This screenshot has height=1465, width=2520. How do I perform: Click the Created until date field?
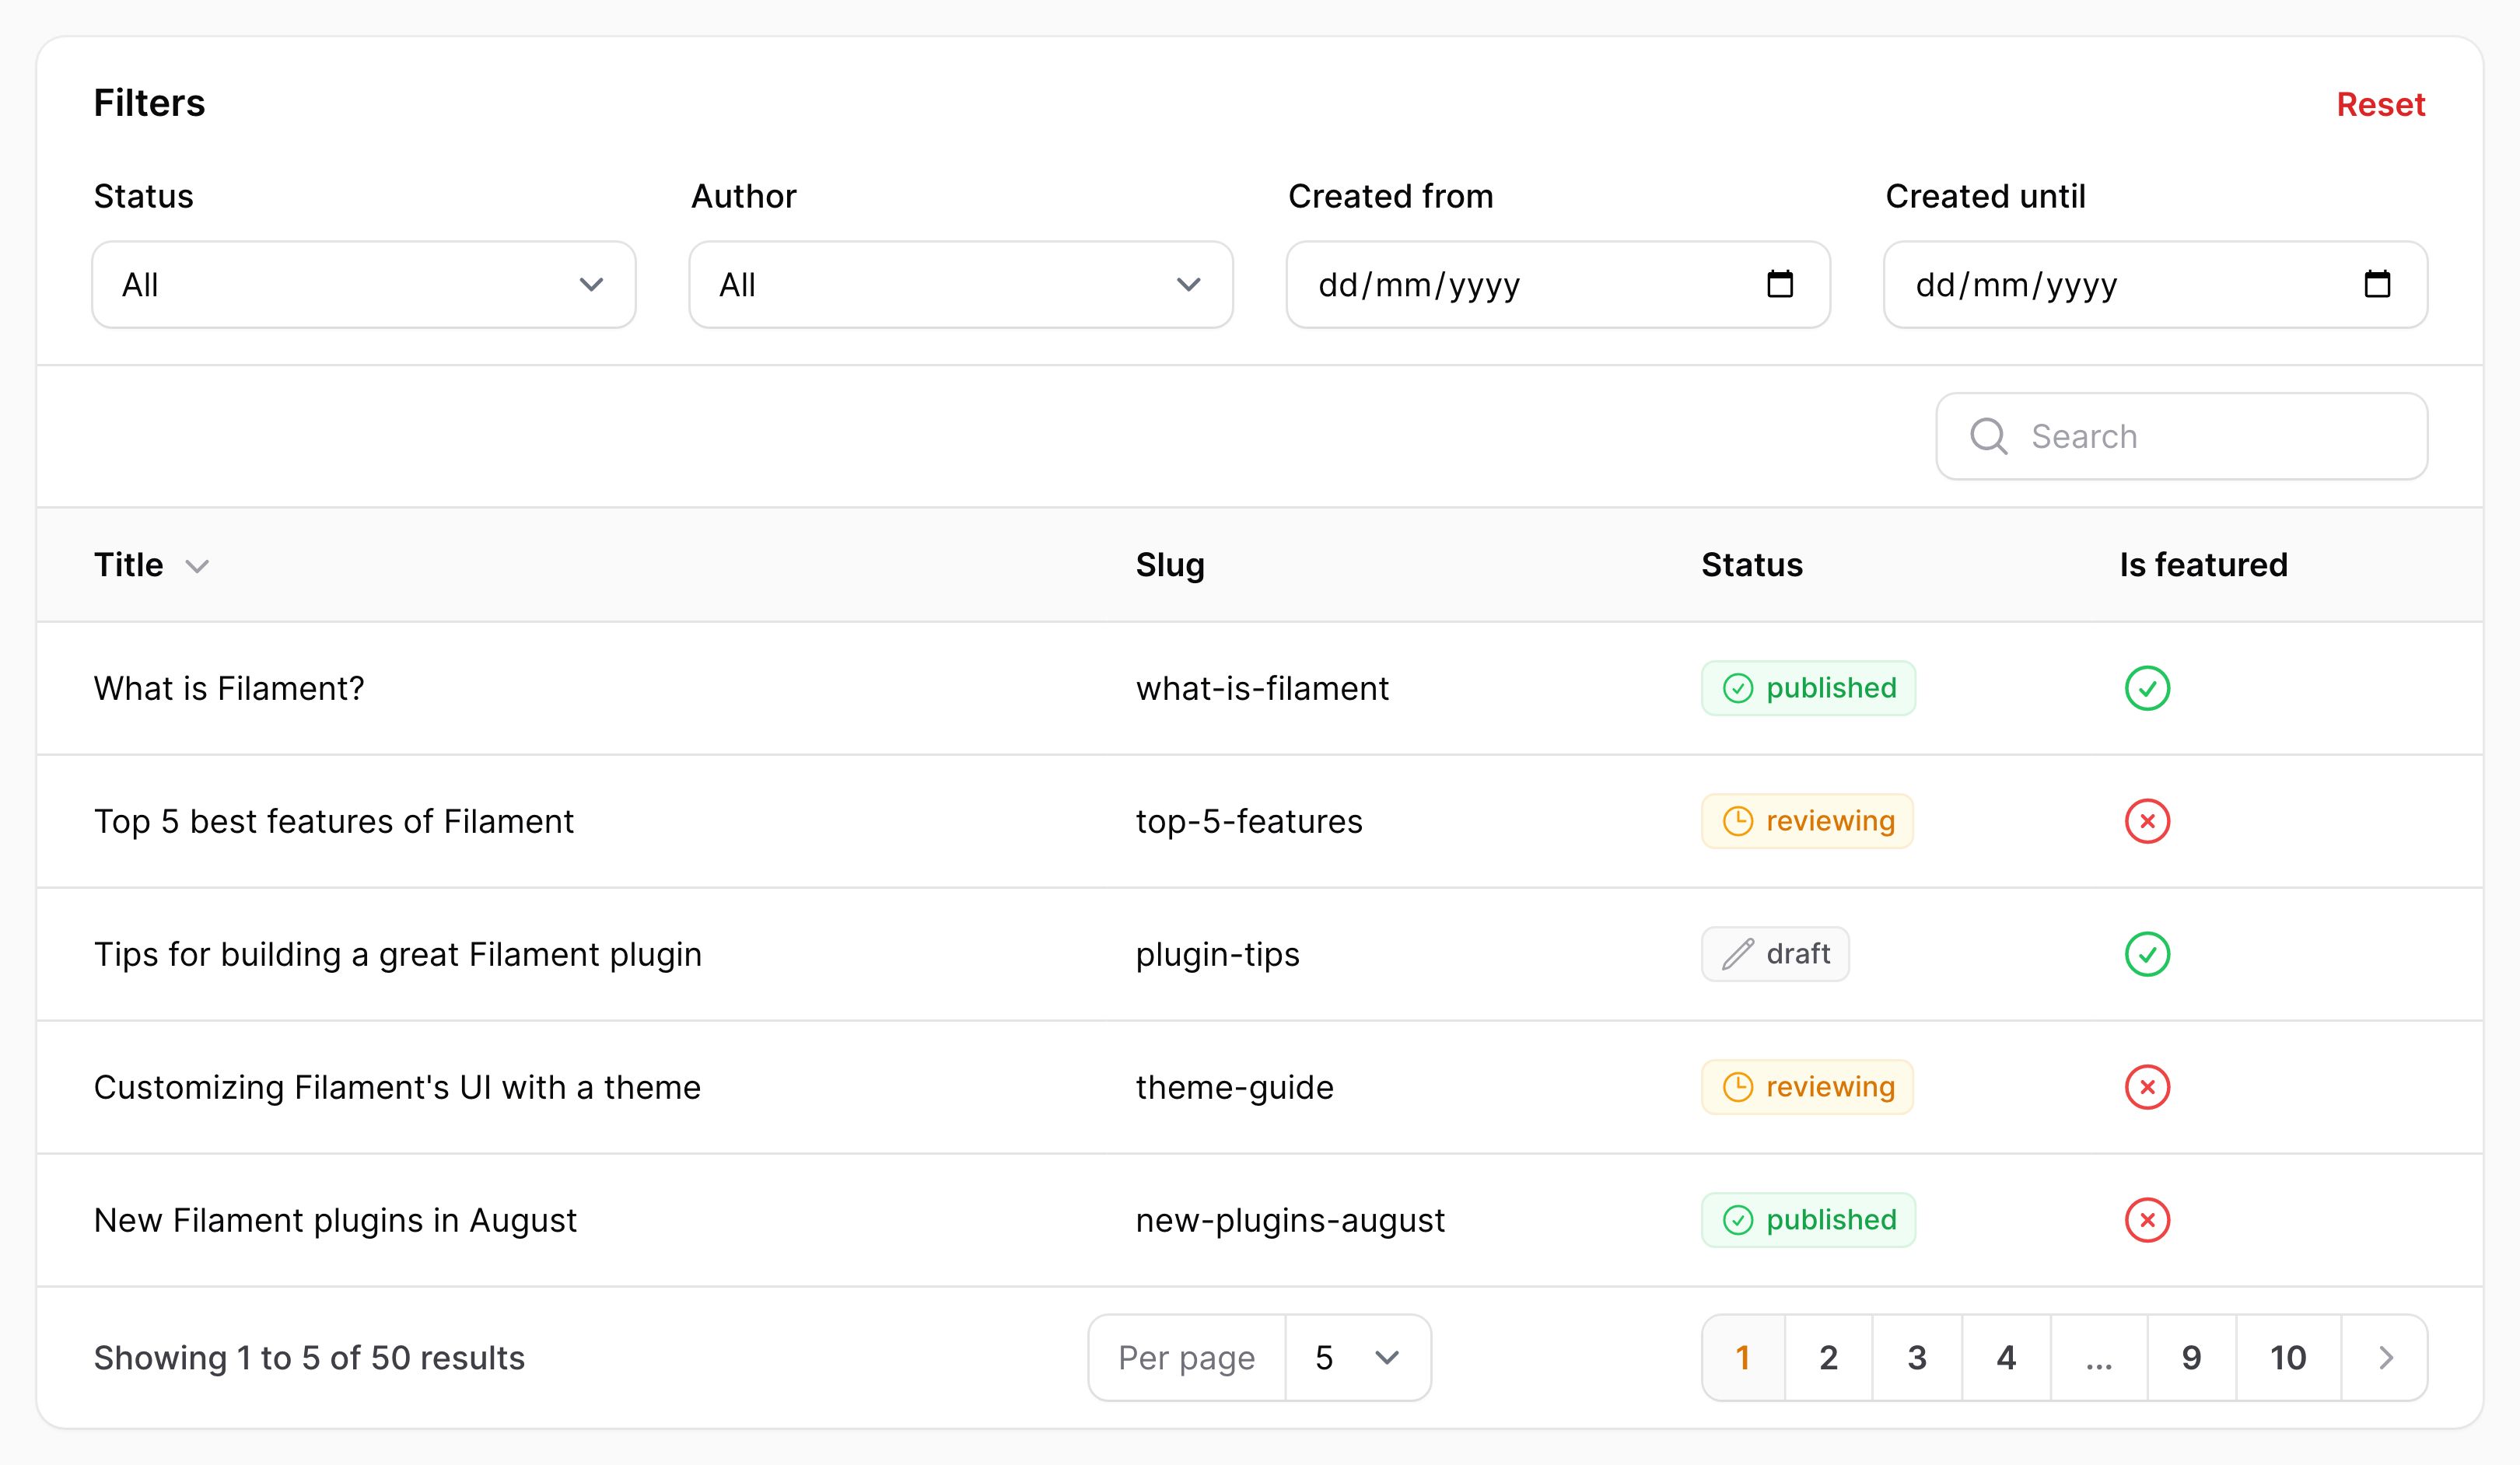pyautogui.click(x=2155, y=284)
